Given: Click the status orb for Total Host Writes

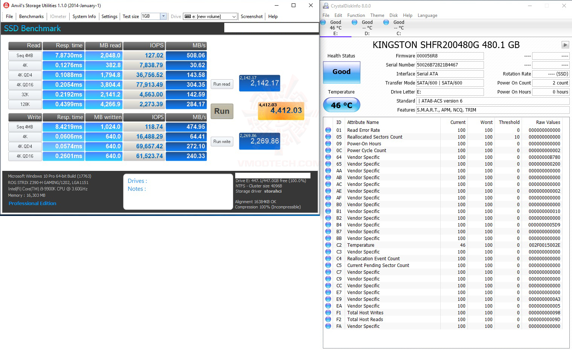Looking at the screenshot, I should (x=328, y=313).
